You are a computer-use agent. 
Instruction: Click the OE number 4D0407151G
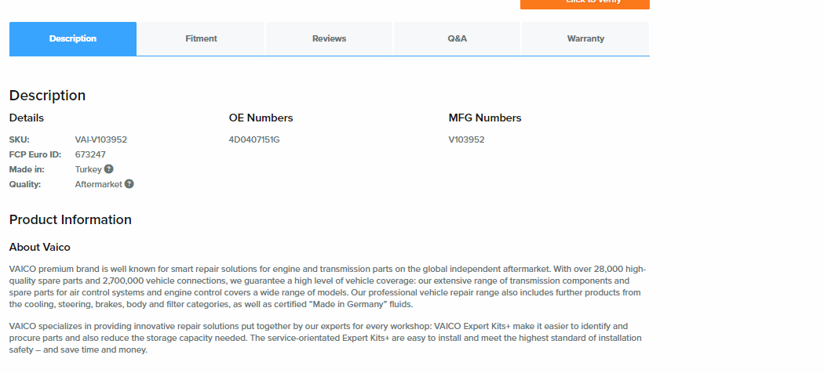pos(254,139)
